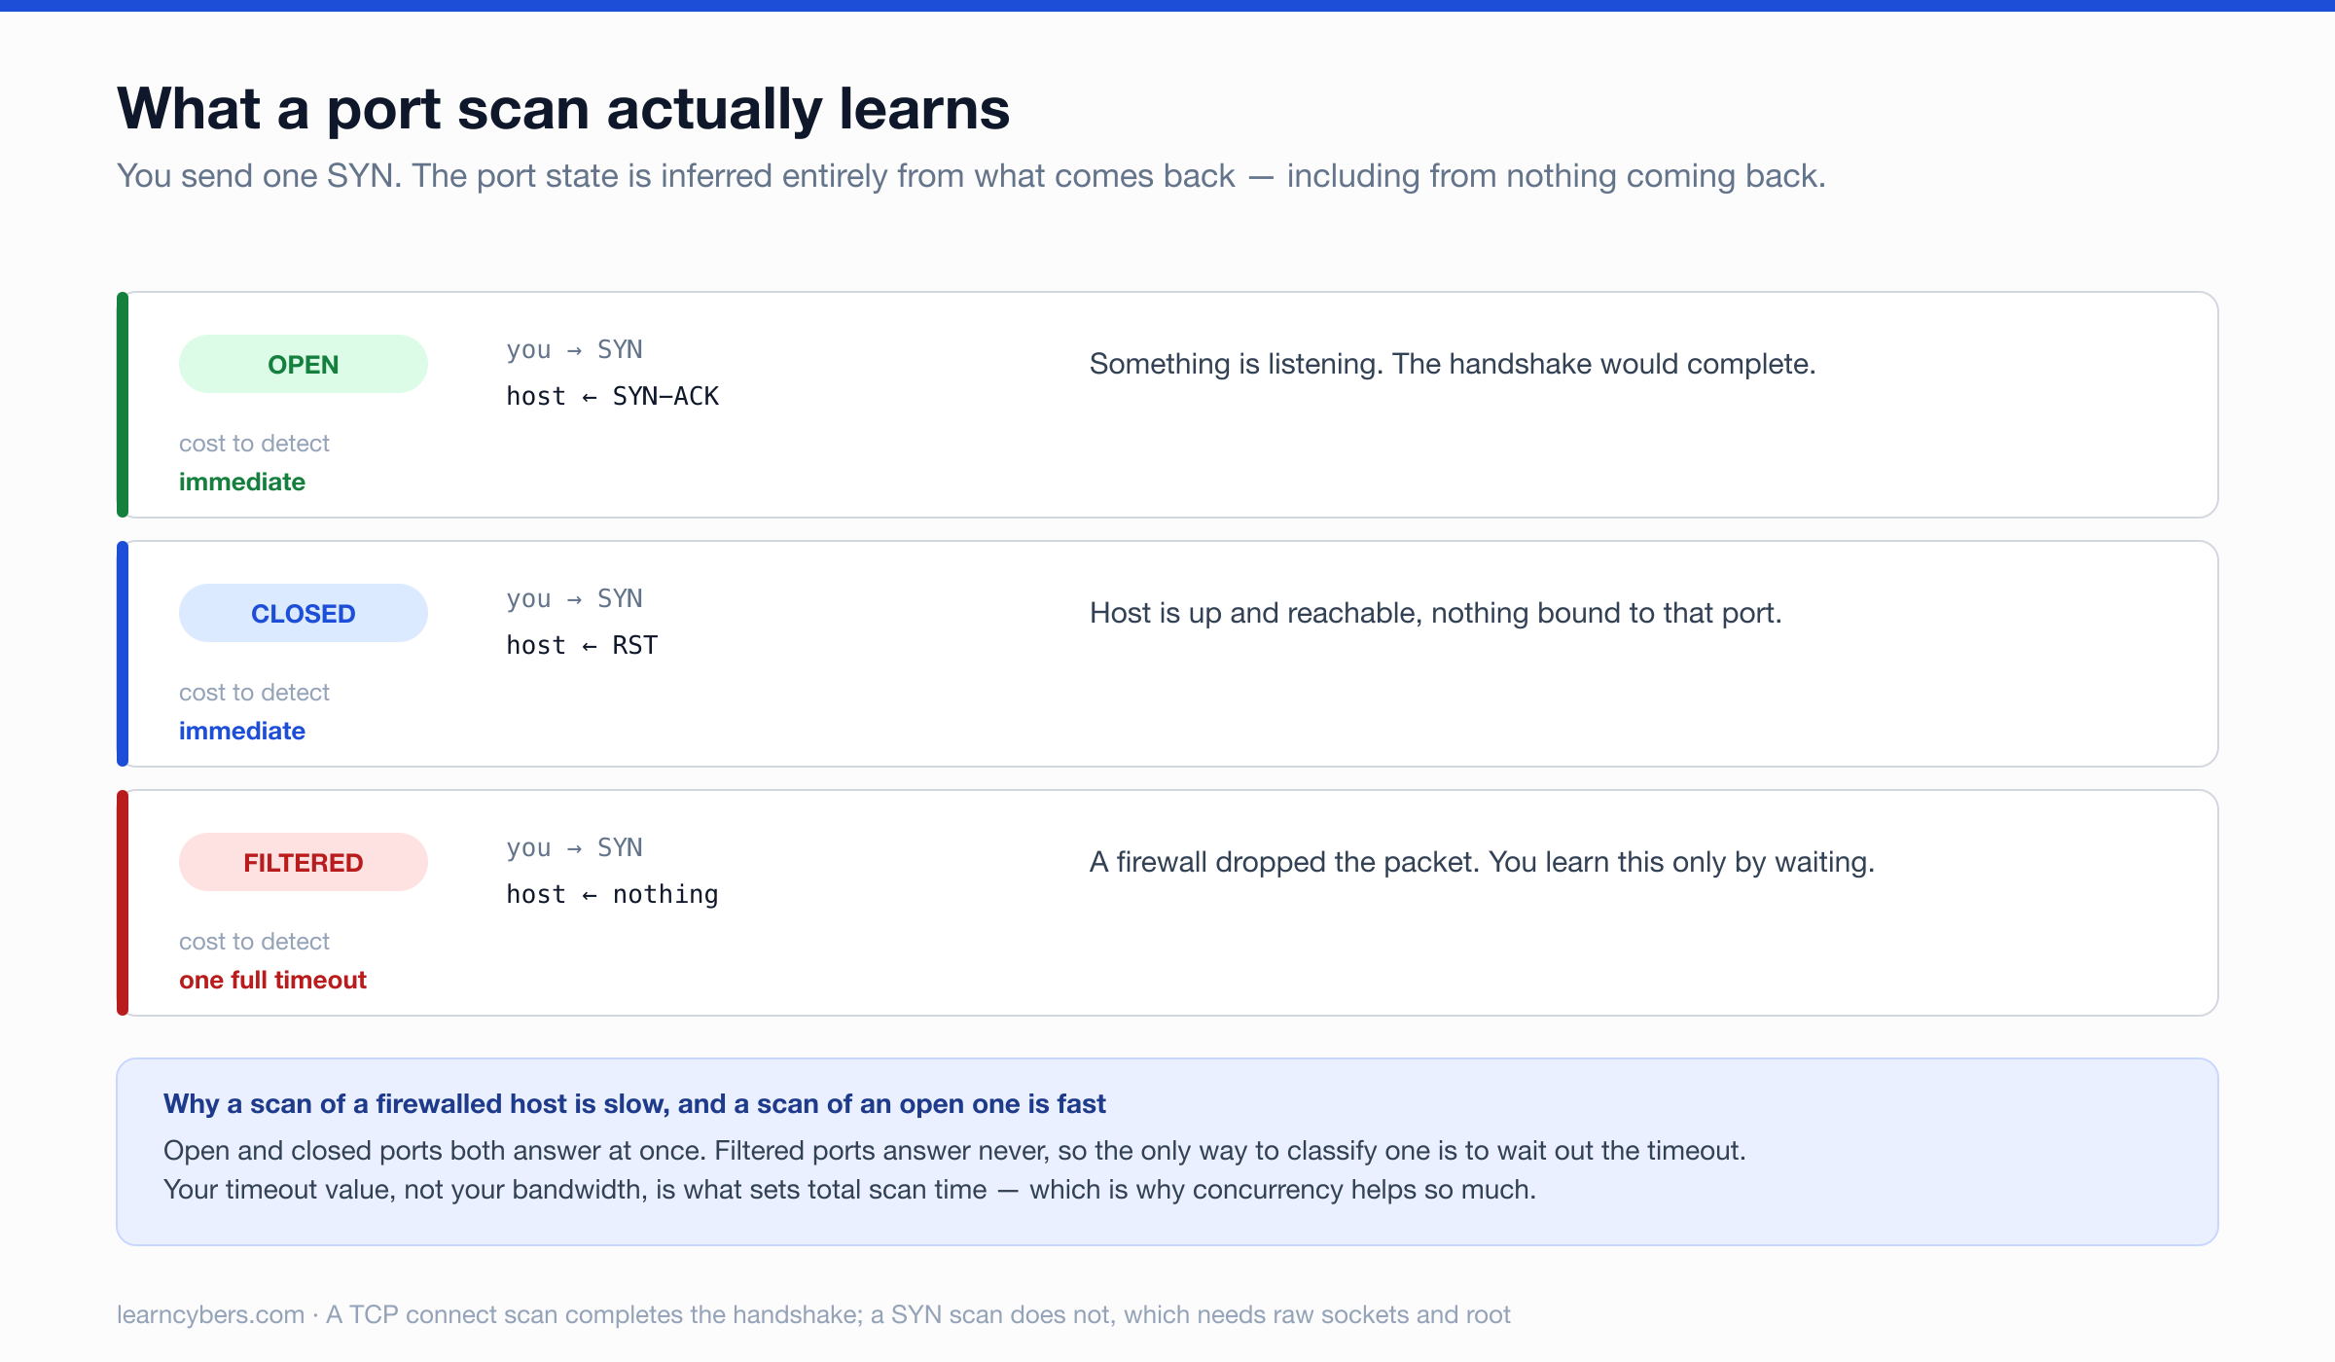Click the 'you → SYN' line in FILTERED card
The height and width of the screenshot is (1362, 2335).
(x=574, y=847)
